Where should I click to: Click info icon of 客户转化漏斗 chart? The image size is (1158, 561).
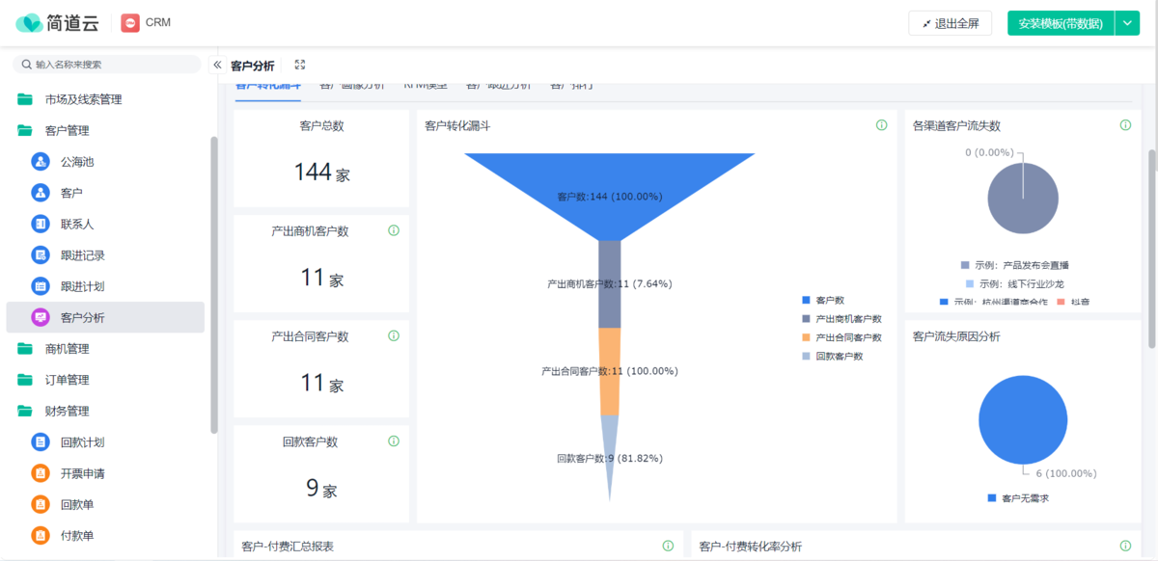coord(881,125)
